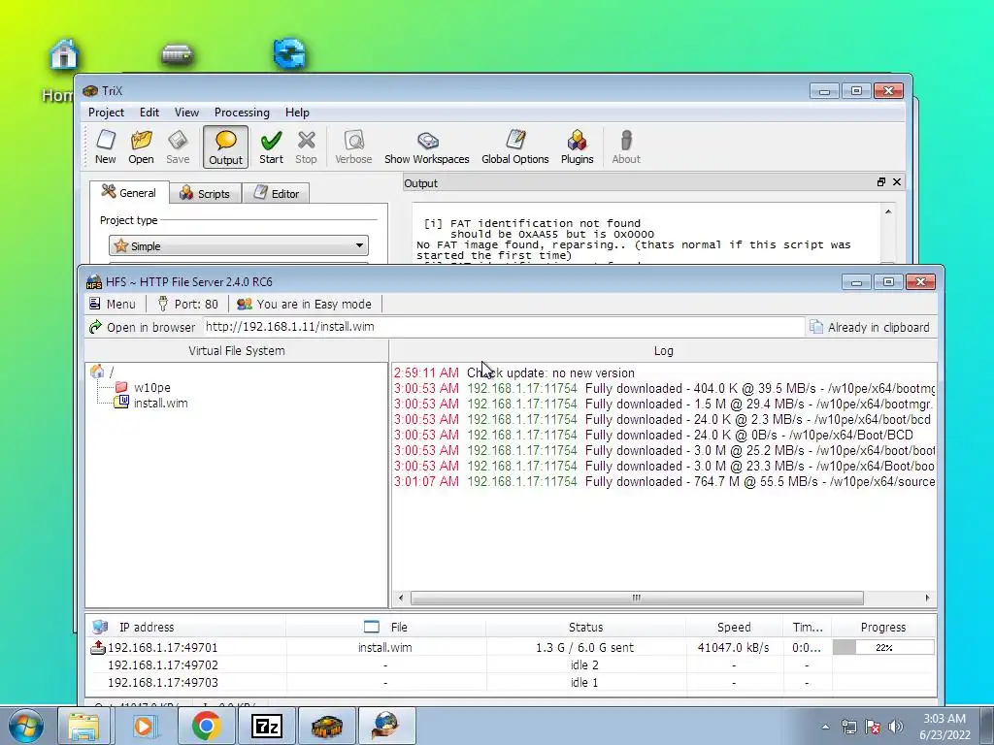Viewport: 994px width, 745px height.
Task: Click the 764.7 M fully downloaded log entry
Action: [664, 482]
